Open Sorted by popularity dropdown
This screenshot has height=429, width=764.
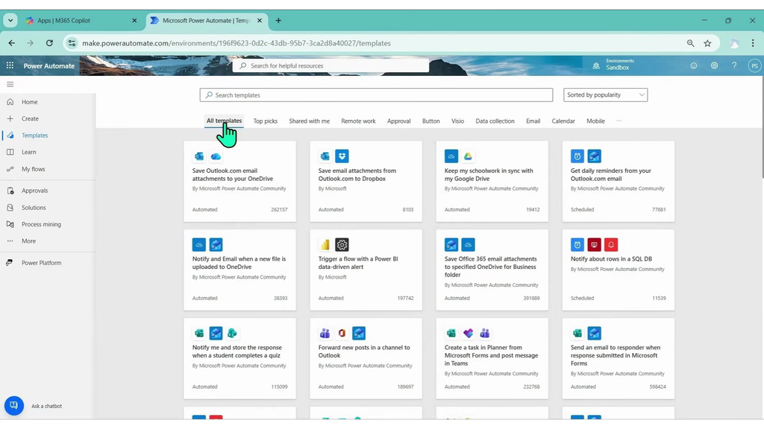(606, 95)
